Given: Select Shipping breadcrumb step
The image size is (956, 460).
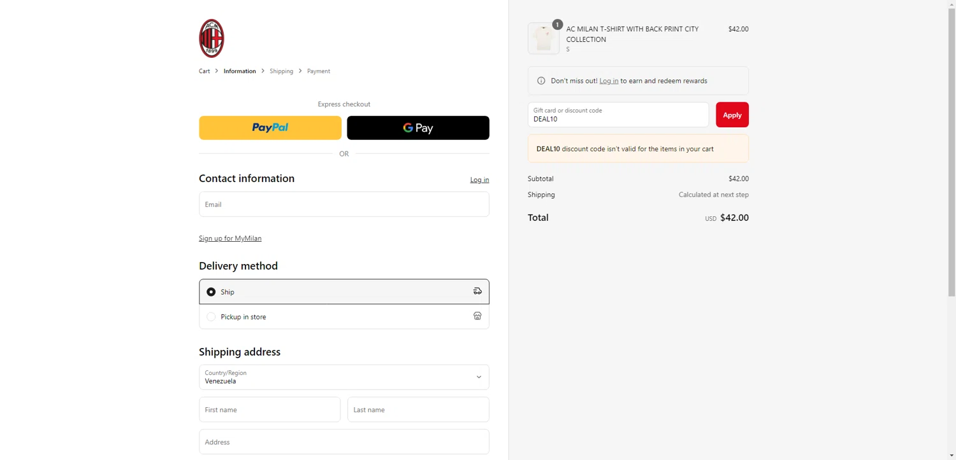Looking at the screenshot, I should (281, 71).
